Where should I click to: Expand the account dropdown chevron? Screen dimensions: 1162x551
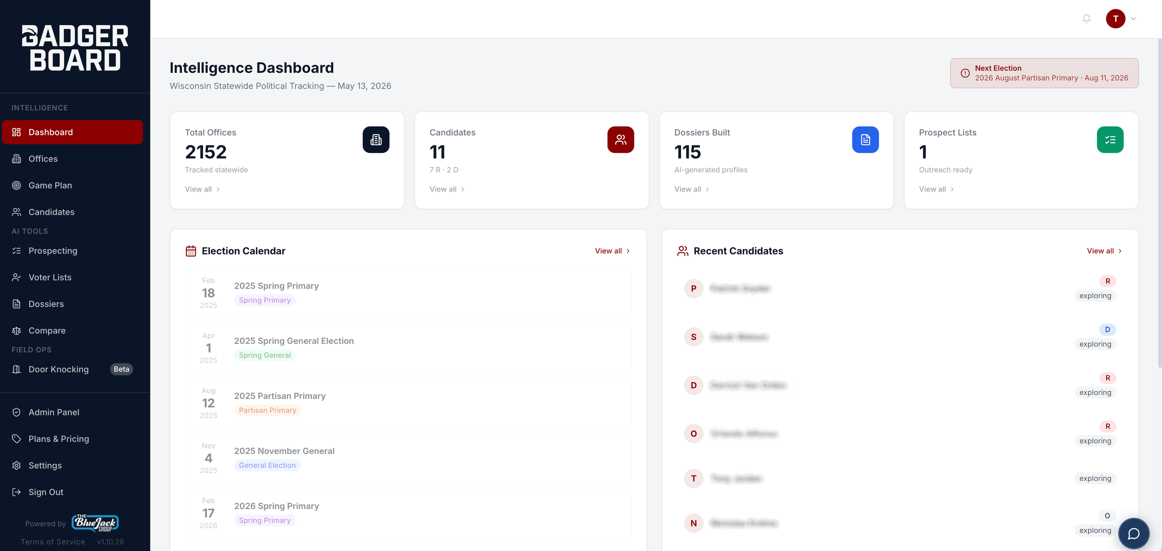1133,19
